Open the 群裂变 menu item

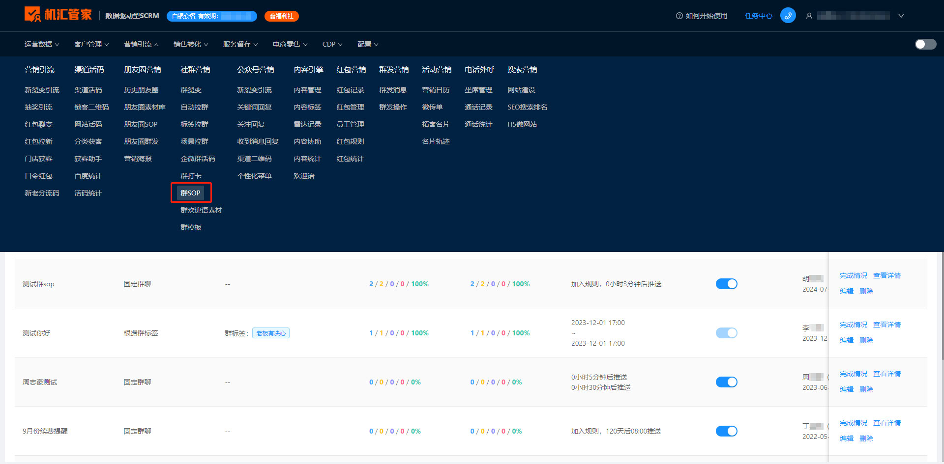tap(191, 90)
